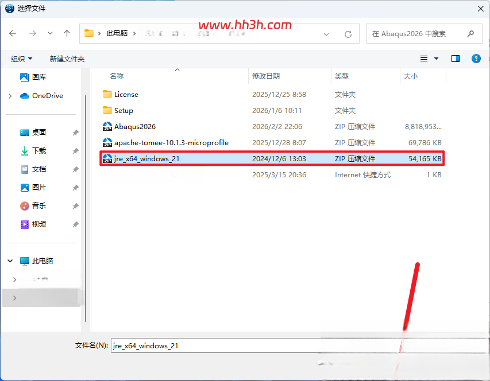Refresh the current folder view
490x381 pixels.
coord(348,34)
